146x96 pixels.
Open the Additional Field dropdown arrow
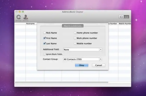pos(101,49)
